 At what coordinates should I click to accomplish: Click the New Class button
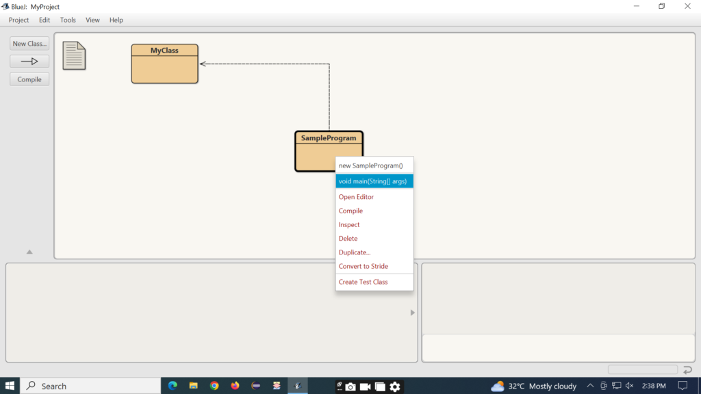click(x=29, y=43)
